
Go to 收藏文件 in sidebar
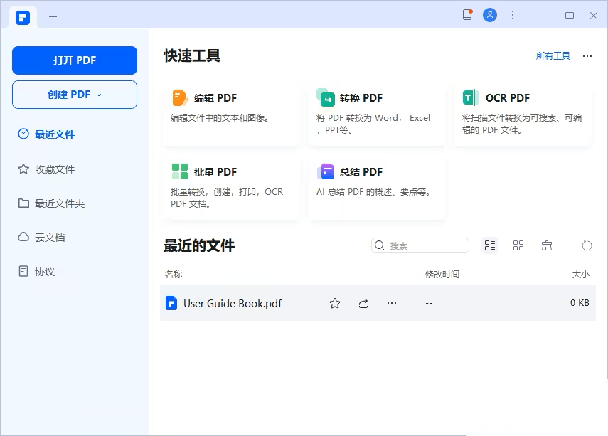coord(55,169)
